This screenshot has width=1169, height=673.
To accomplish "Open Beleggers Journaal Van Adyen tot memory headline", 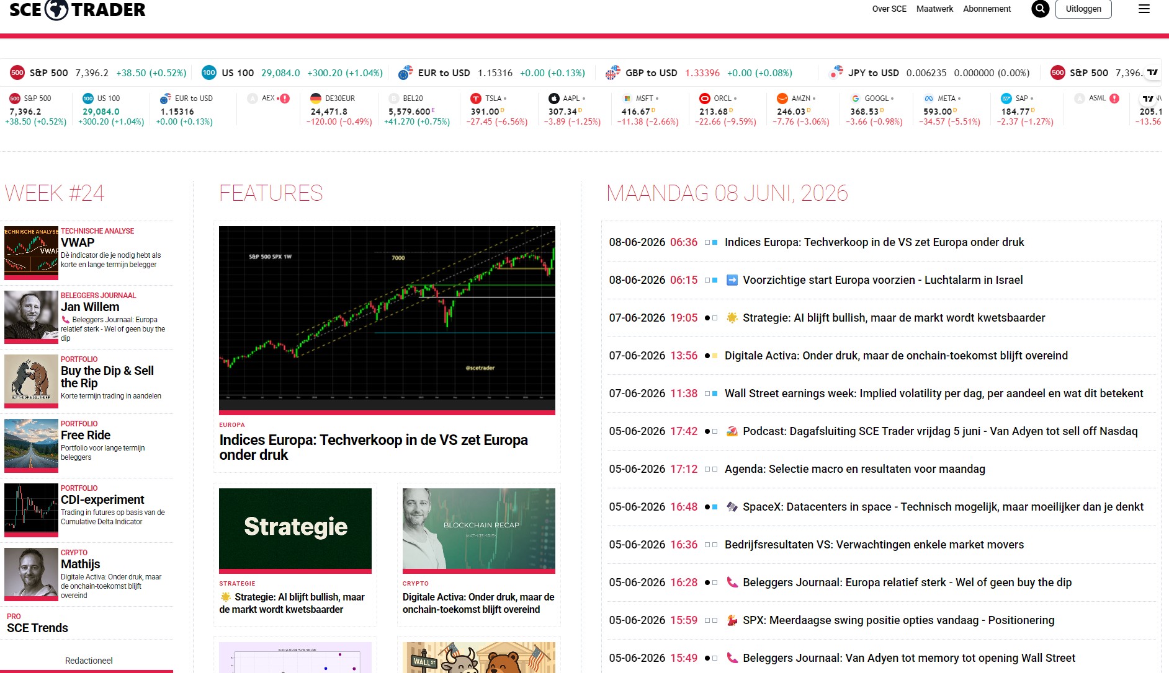I will [909, 658].
